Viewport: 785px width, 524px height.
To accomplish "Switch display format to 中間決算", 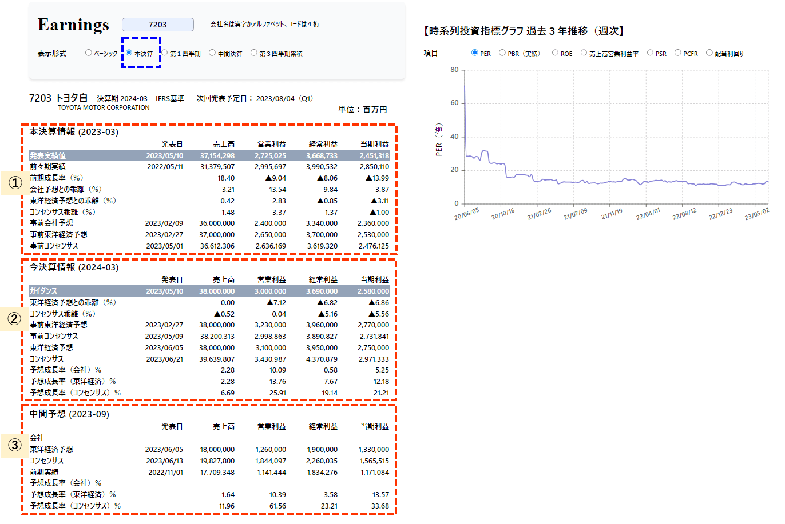I will (212, 53).
